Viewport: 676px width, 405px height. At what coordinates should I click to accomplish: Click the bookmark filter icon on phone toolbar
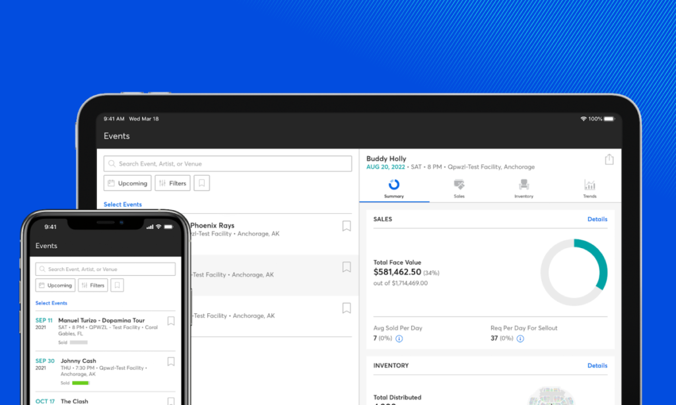coord(117,286)
